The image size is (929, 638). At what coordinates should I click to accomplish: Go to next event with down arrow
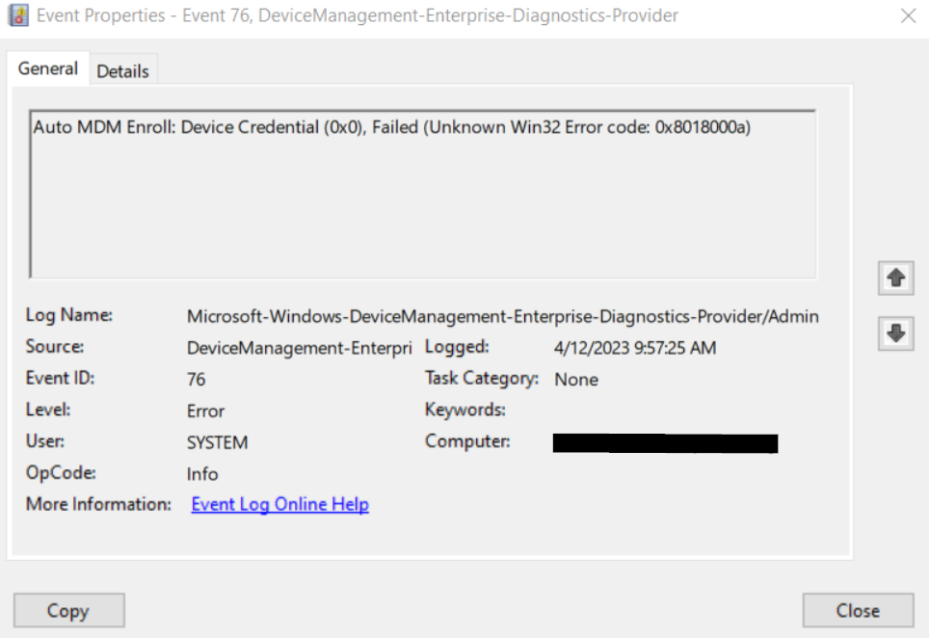896,333
